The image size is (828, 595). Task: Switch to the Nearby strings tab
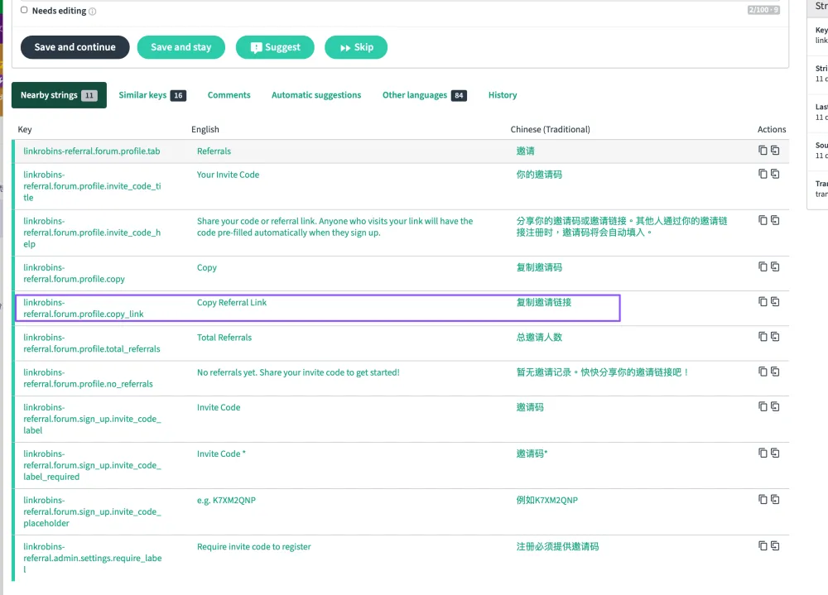point(59,95)
